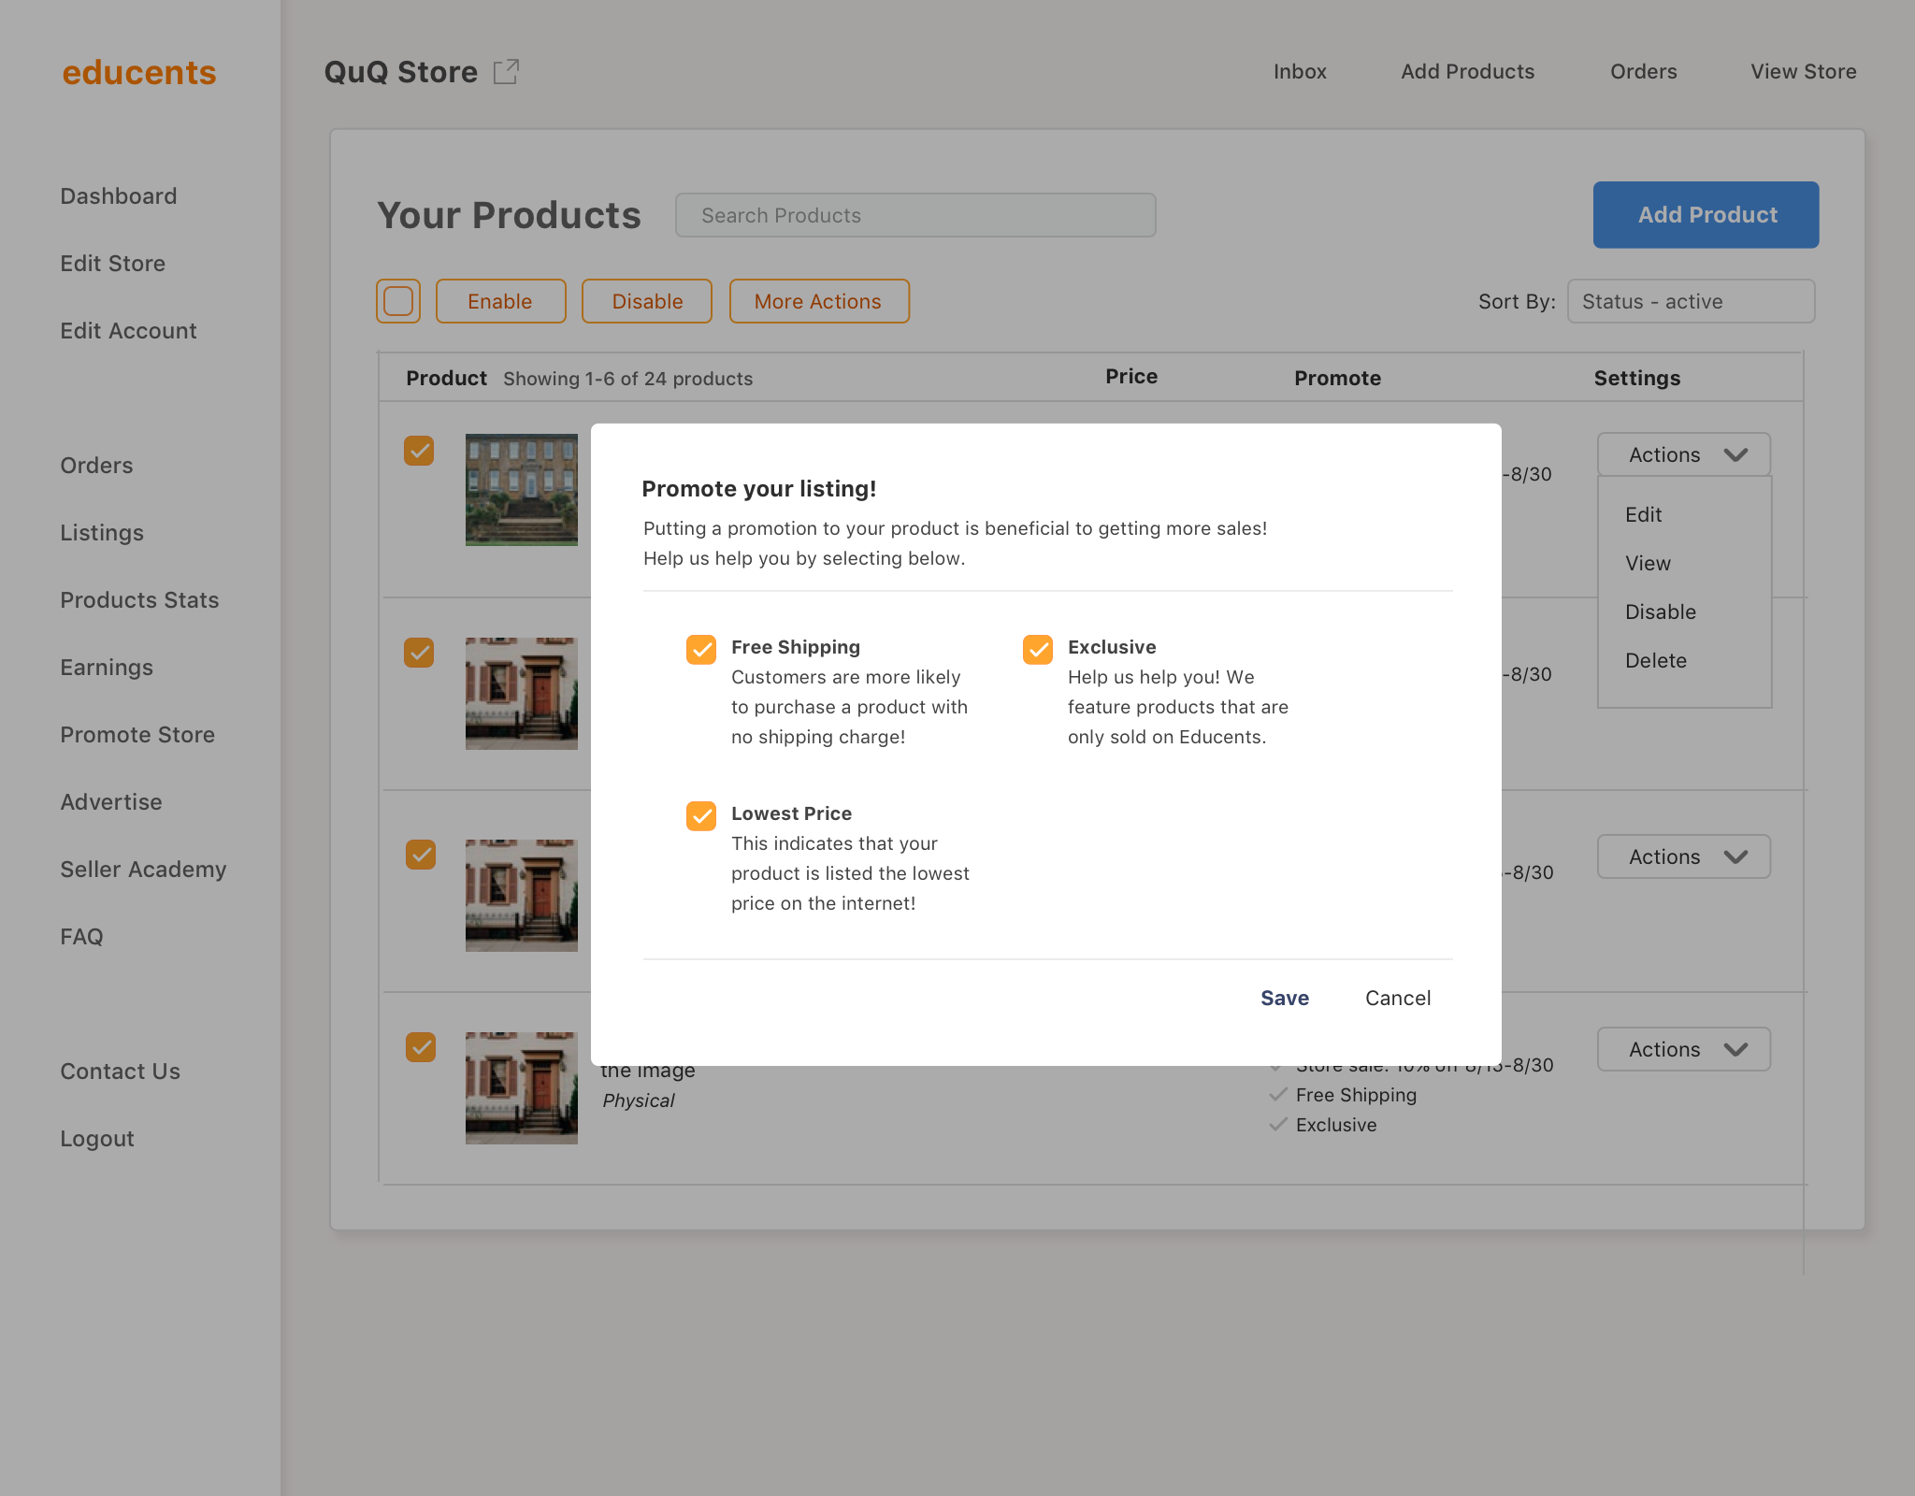Choose Delete from the Actions menu
Viewport: 1915px width, 1496px height.
[x=1655, y=660]
